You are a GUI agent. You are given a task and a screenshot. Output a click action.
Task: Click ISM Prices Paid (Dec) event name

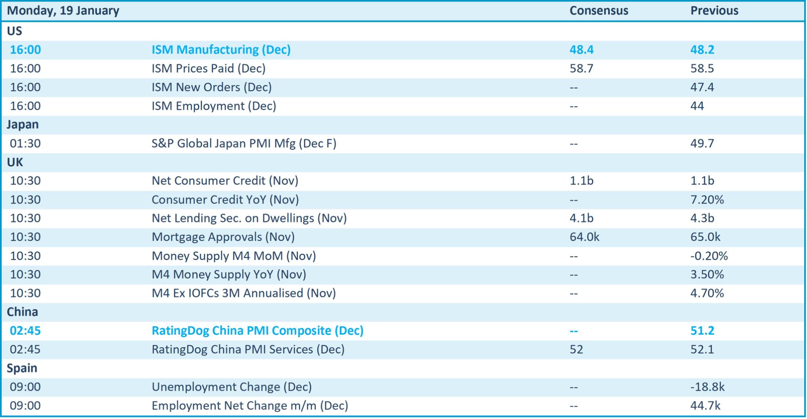pyautogui.click(x=208, y=69)
